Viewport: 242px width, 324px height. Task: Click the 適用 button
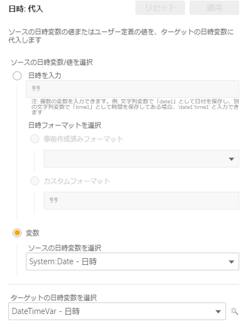tap(214, 8)
